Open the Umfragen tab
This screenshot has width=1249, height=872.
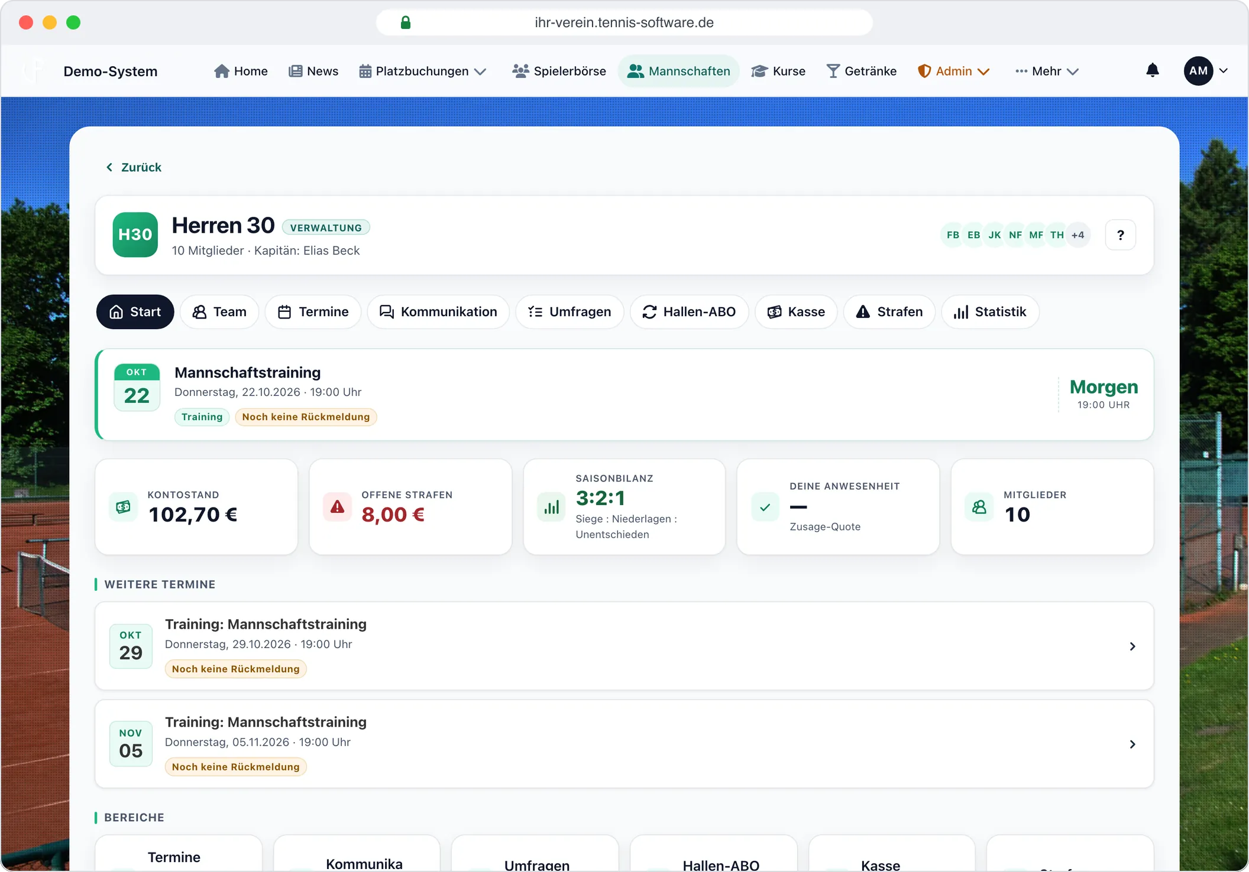[570, 312]
